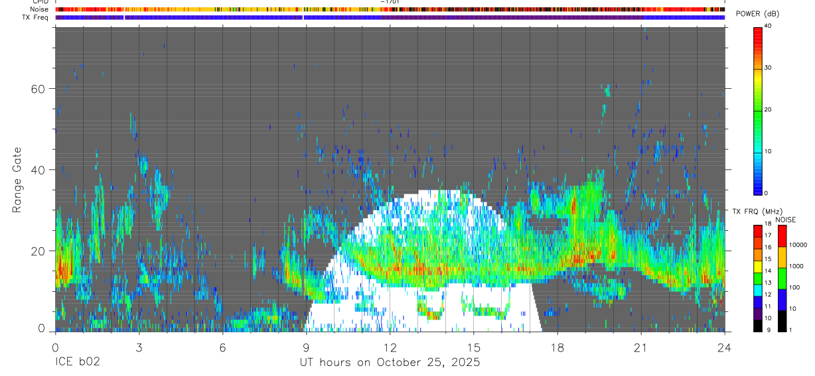Click the "Range Gate" y-axis title
This screenshot has width=815, height=376.
point(18,180)
